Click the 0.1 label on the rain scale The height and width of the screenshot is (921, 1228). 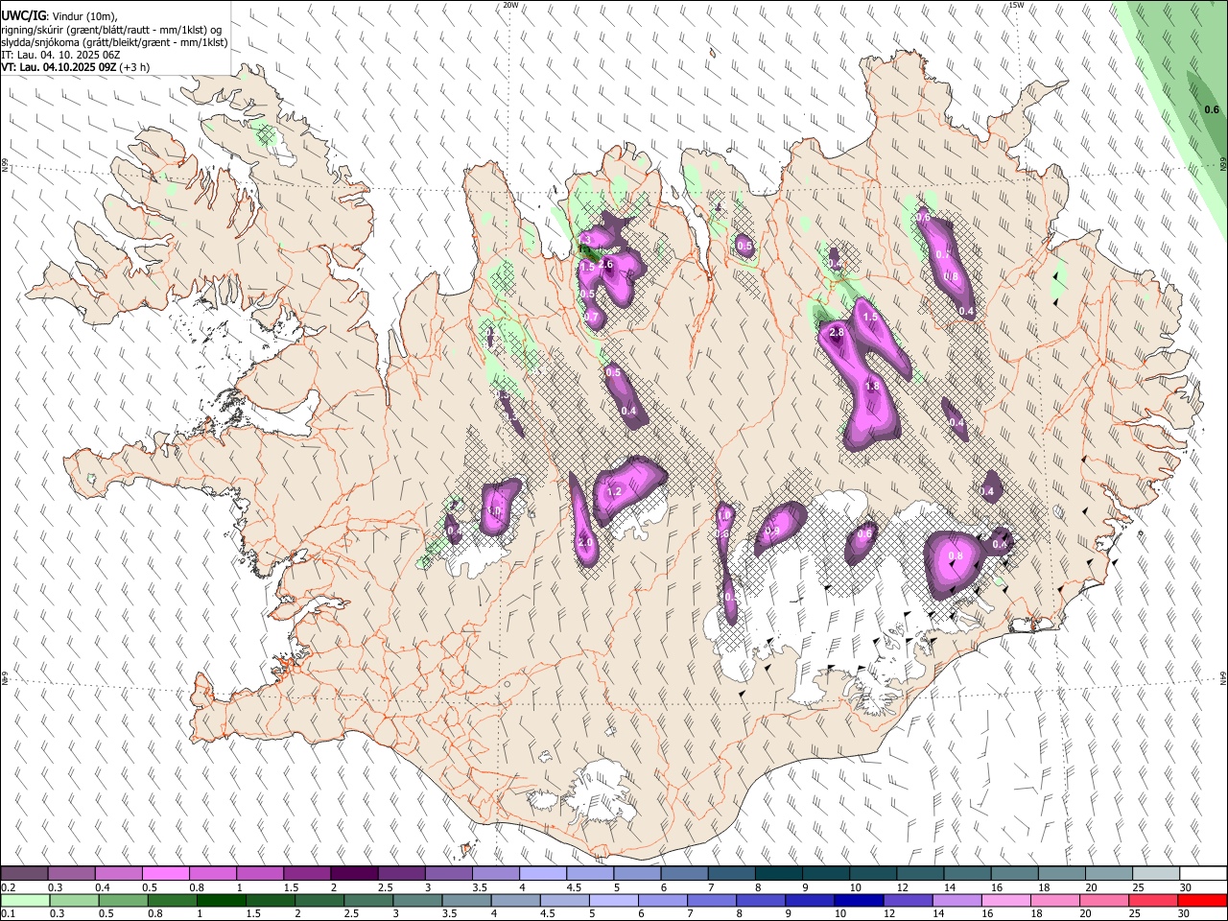pos(9,913)
